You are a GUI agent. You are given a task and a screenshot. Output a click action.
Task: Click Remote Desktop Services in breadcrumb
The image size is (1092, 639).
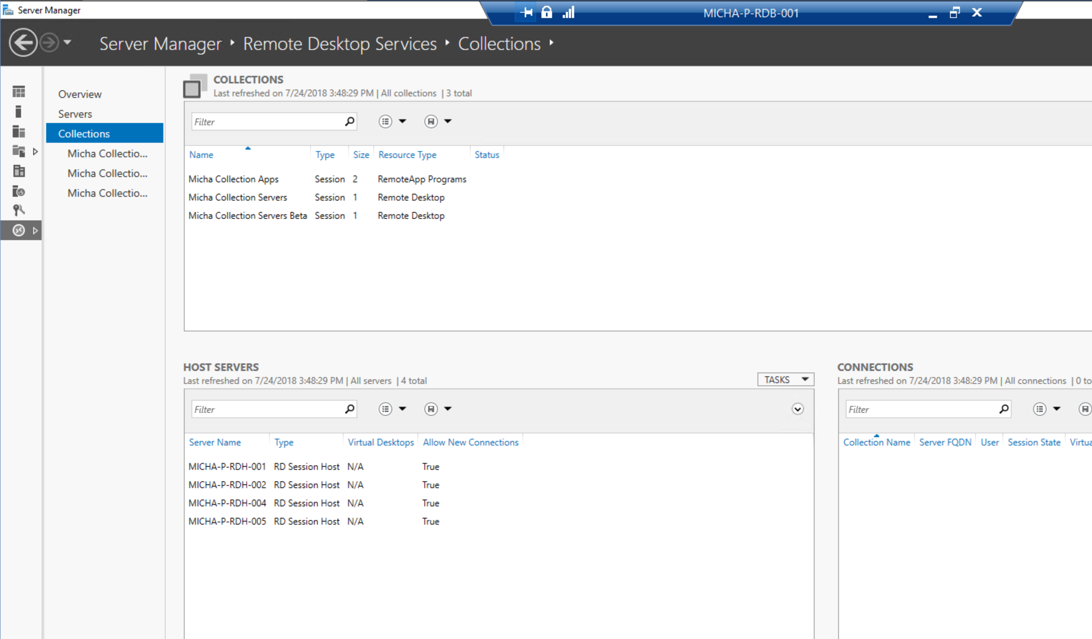tap(340, 44)
